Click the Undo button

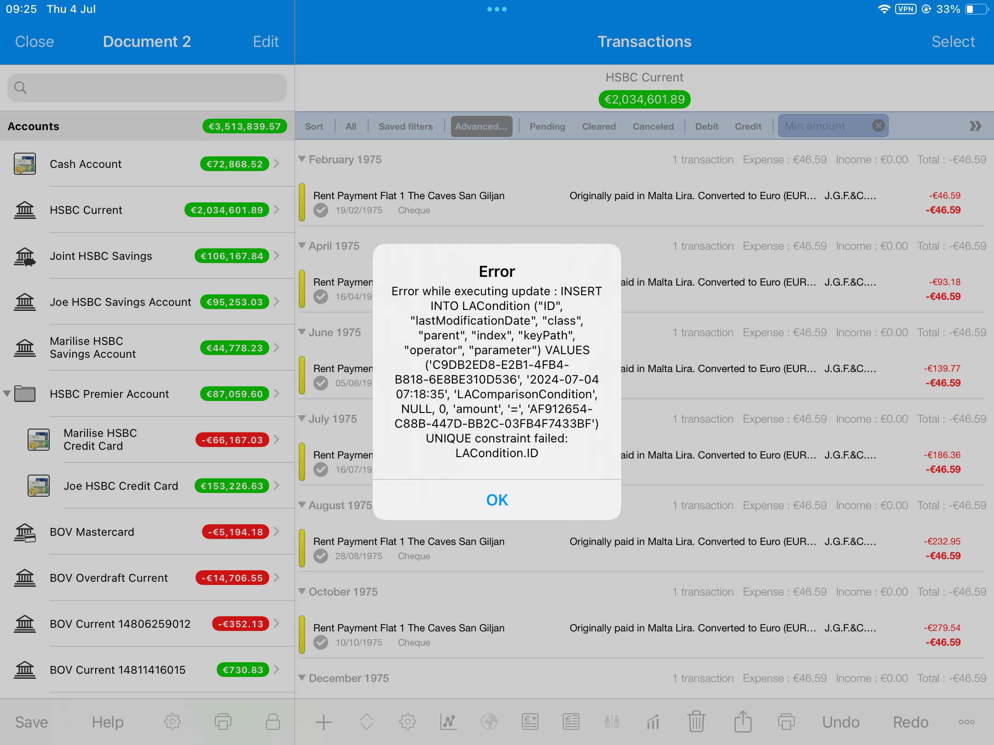point(841,722)
